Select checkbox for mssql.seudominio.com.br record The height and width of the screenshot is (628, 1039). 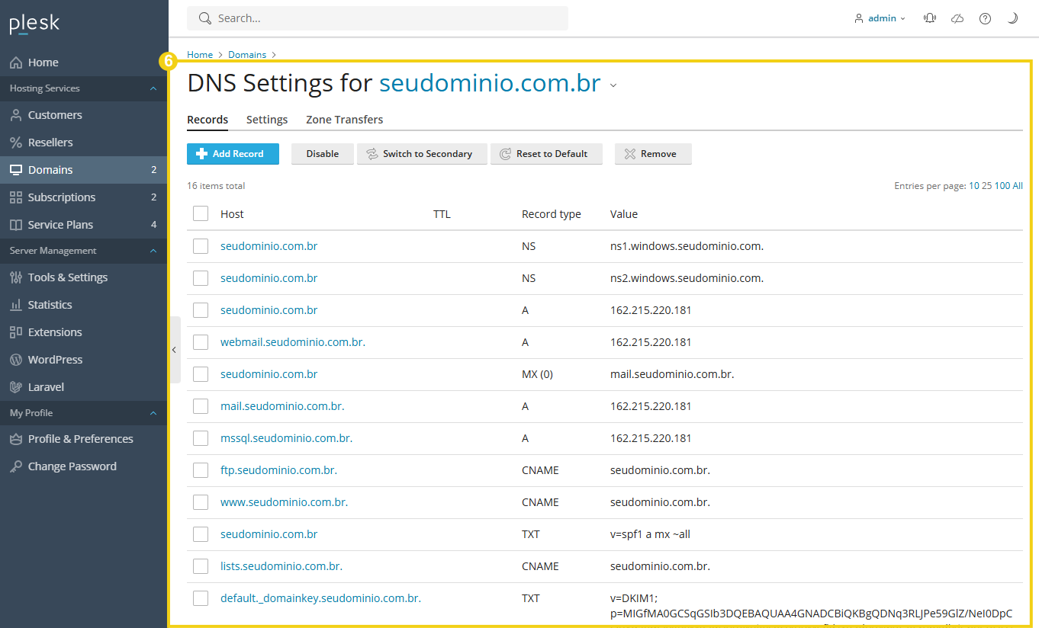pyautogui.click(x=201, y=438)
